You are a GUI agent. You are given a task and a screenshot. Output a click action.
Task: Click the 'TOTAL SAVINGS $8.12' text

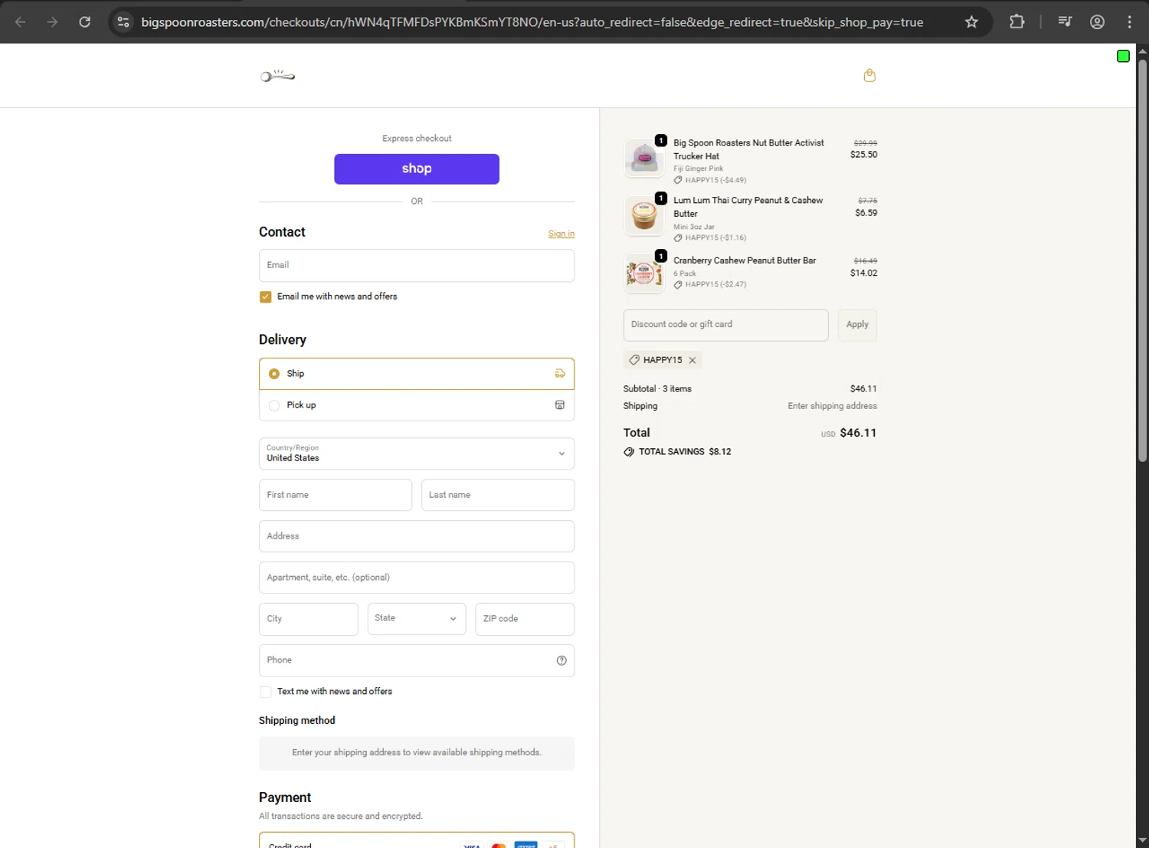coord(685,452)
